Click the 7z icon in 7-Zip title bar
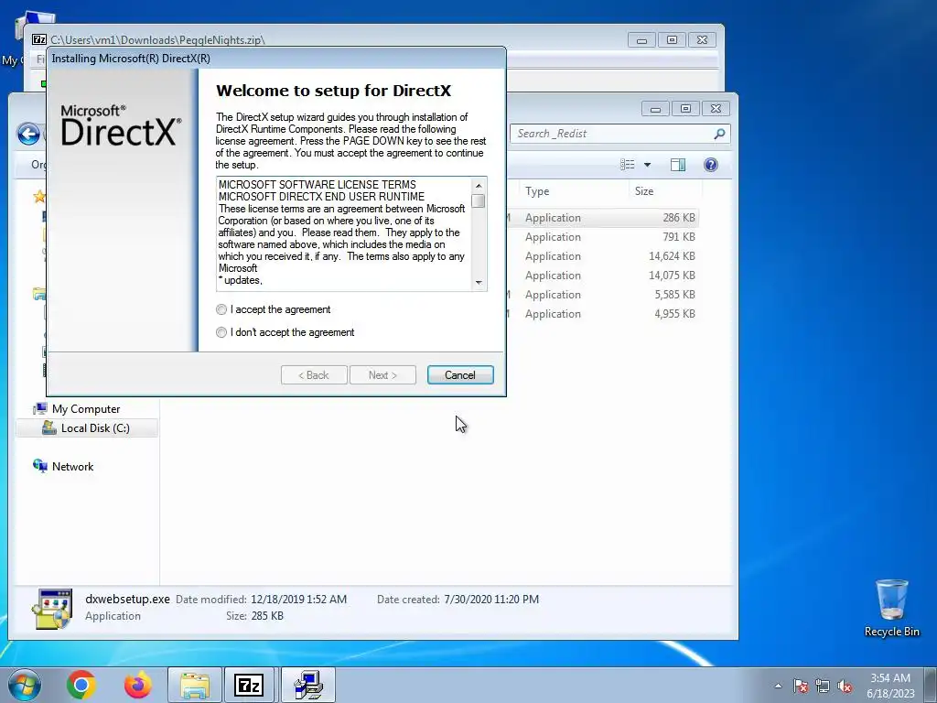937x703 pixels. point(38,39)
